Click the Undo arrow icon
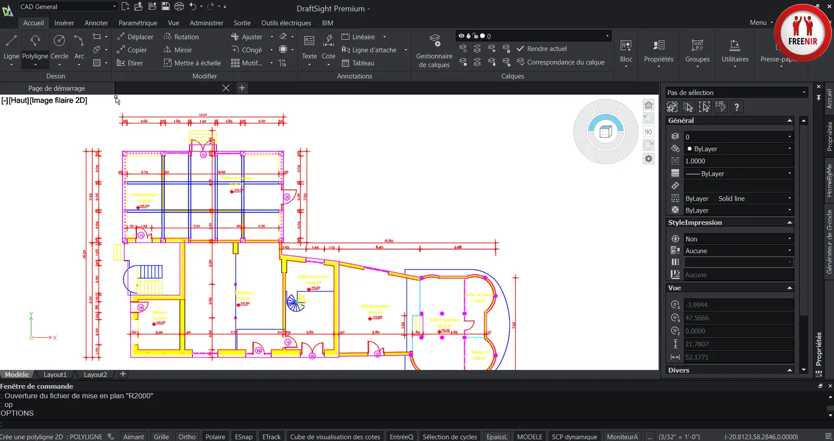 (x=193, y=6)
